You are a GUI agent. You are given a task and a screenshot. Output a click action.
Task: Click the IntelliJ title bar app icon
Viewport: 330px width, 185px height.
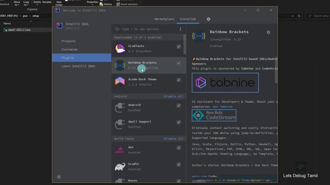57,10
